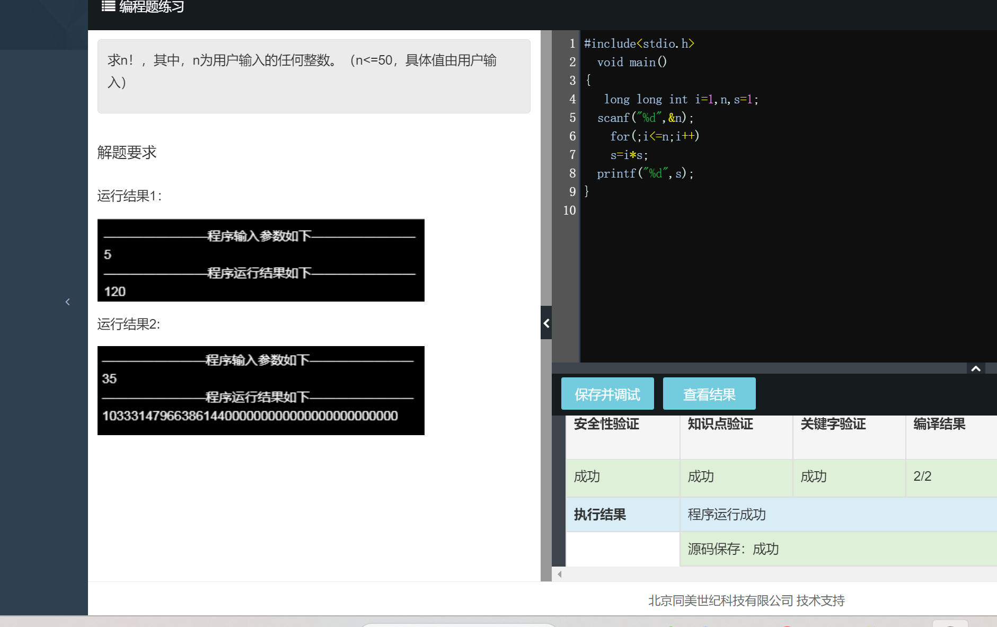Click the 成功 cell under 知识点验证
Screen dimensions: 997x627
[x=736, y=478]
